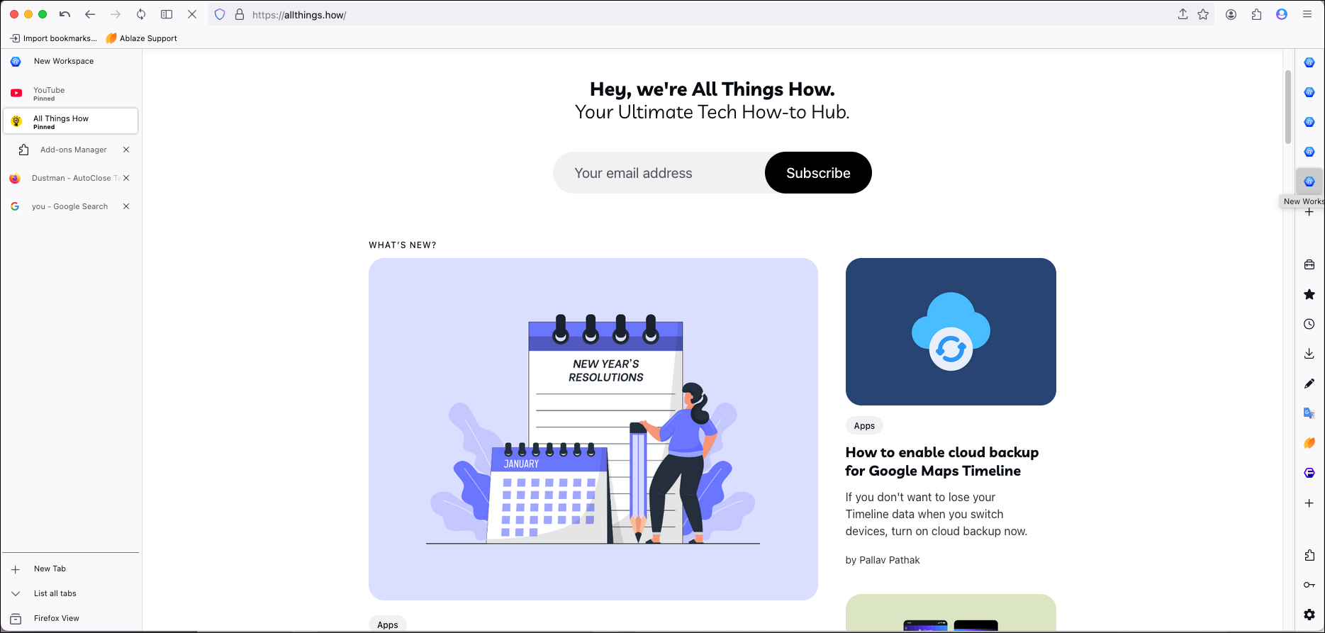Screen dimensions: 1325x633
Task: Open the Google Maps Timeline cloud backup article
Action: point(941,461)
